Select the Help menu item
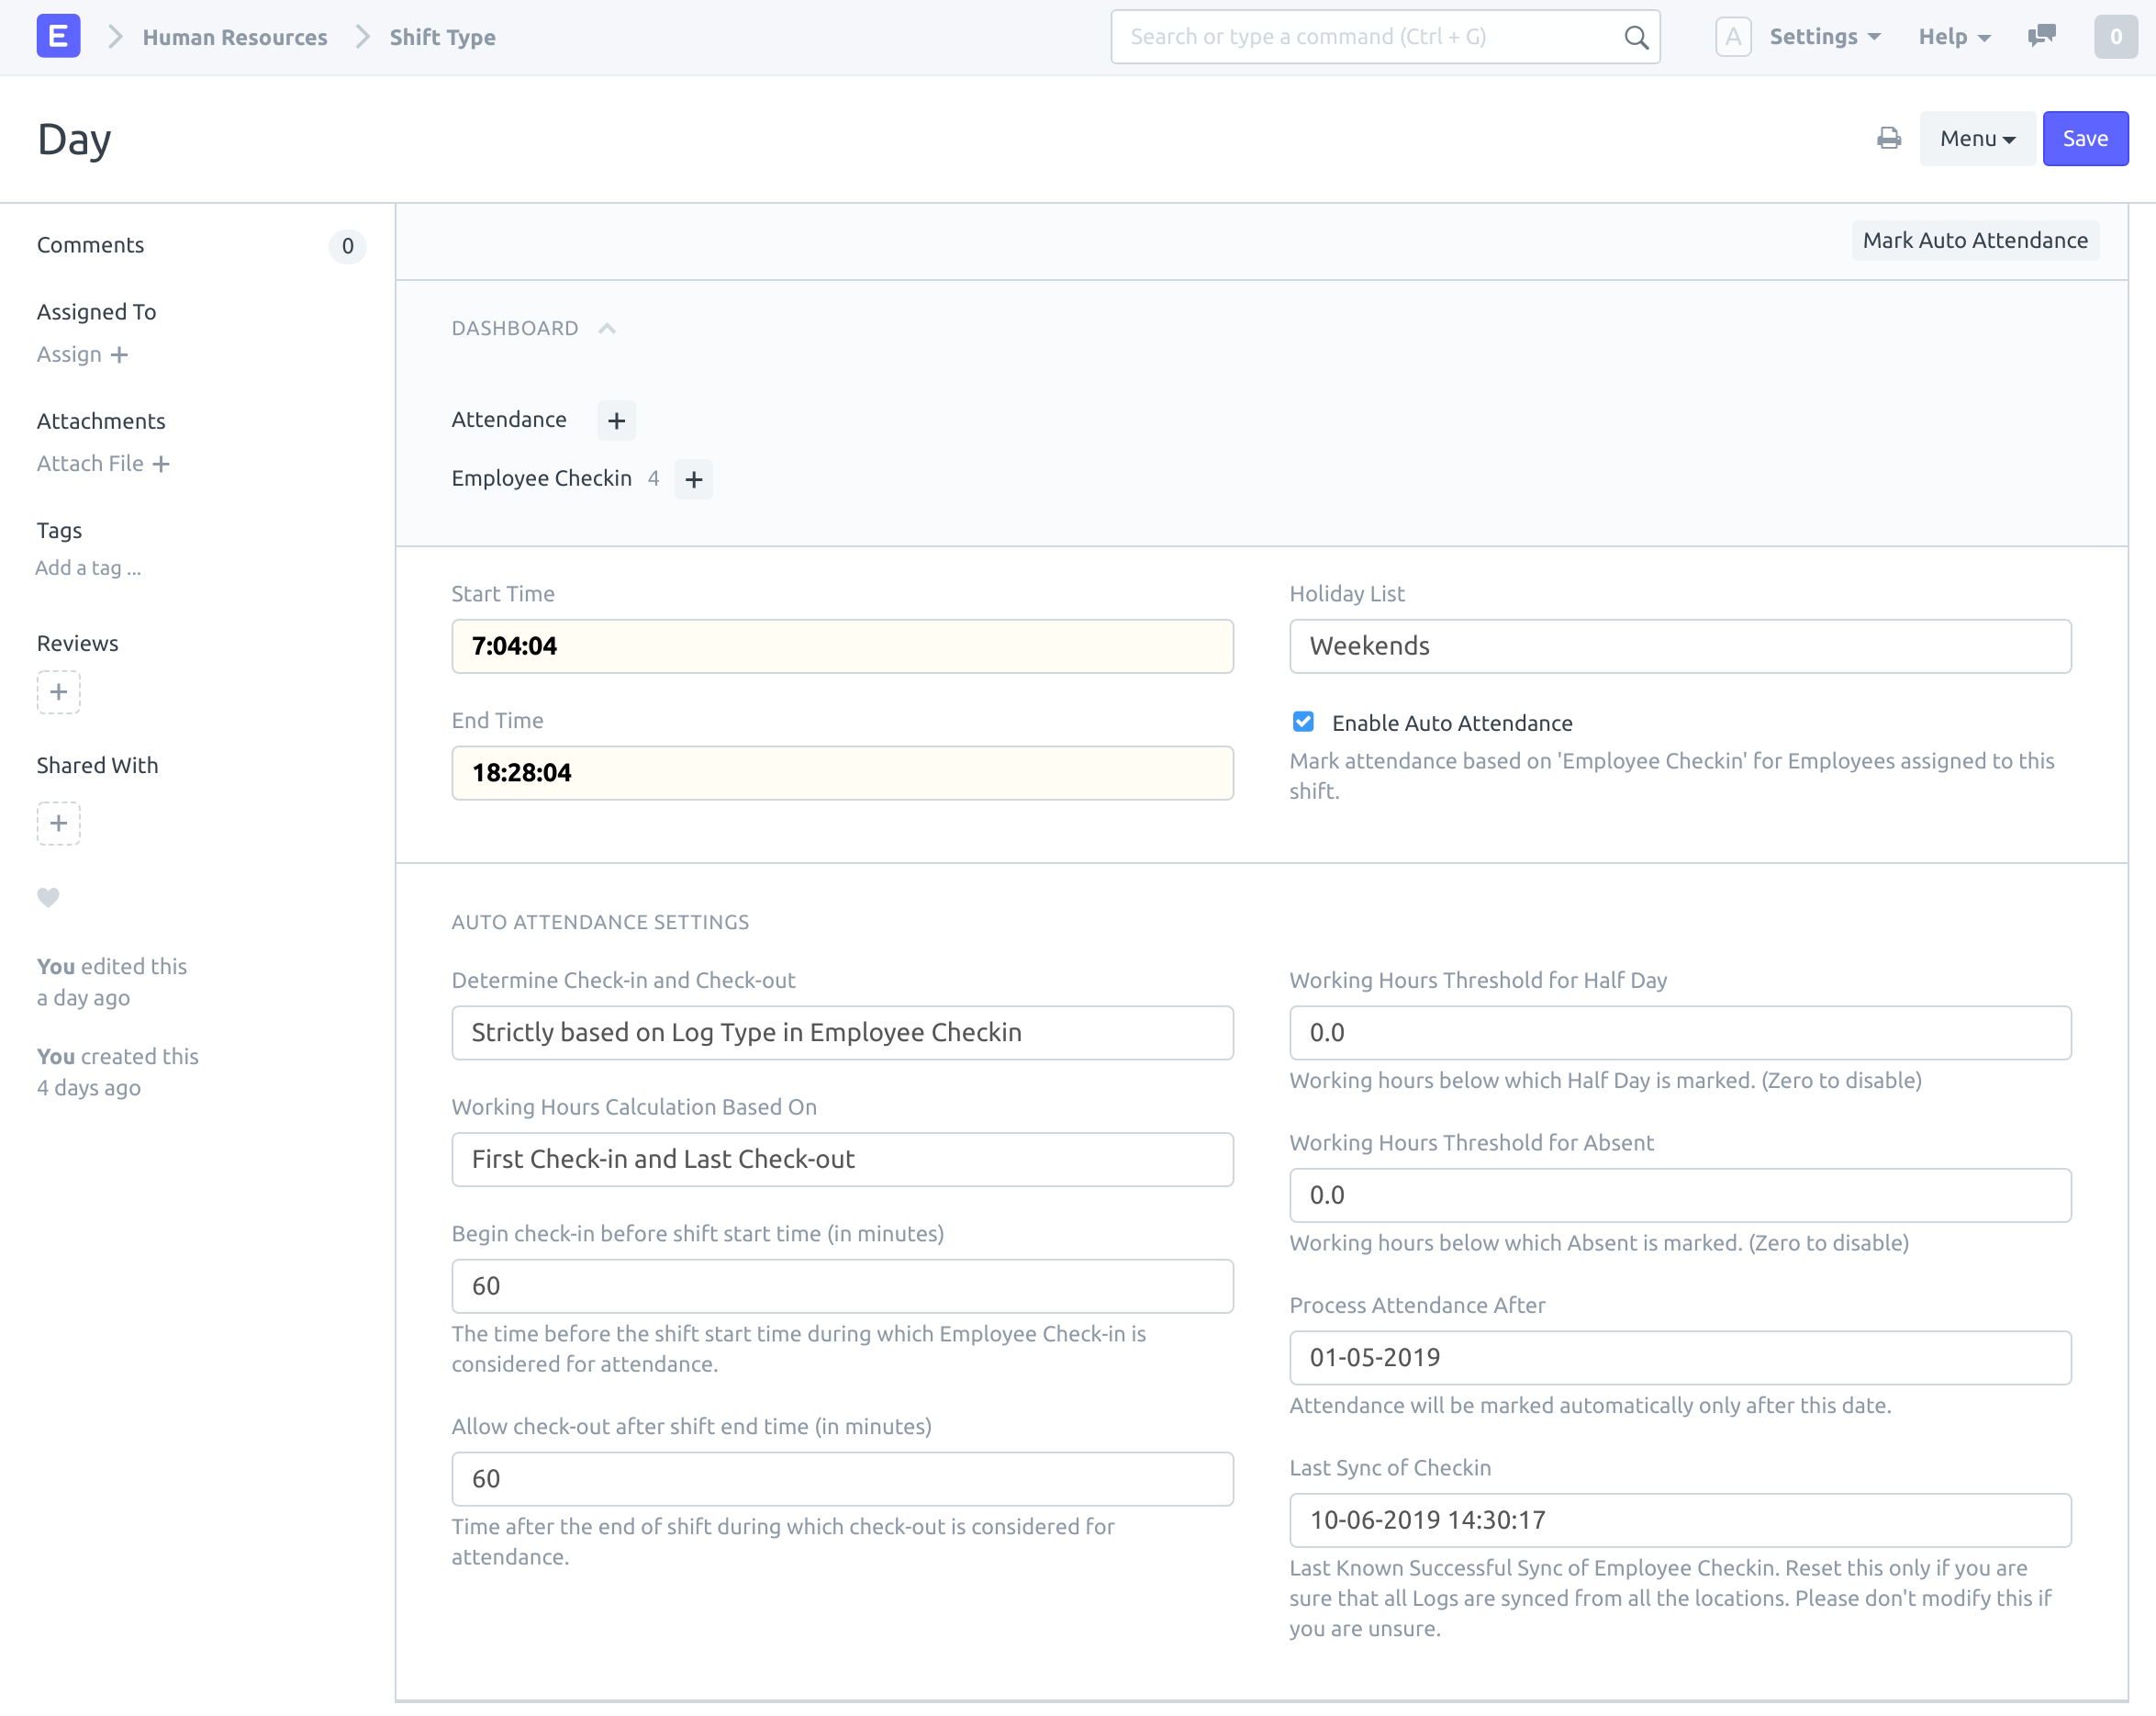The image size is (2156, 1716). 1949,35
